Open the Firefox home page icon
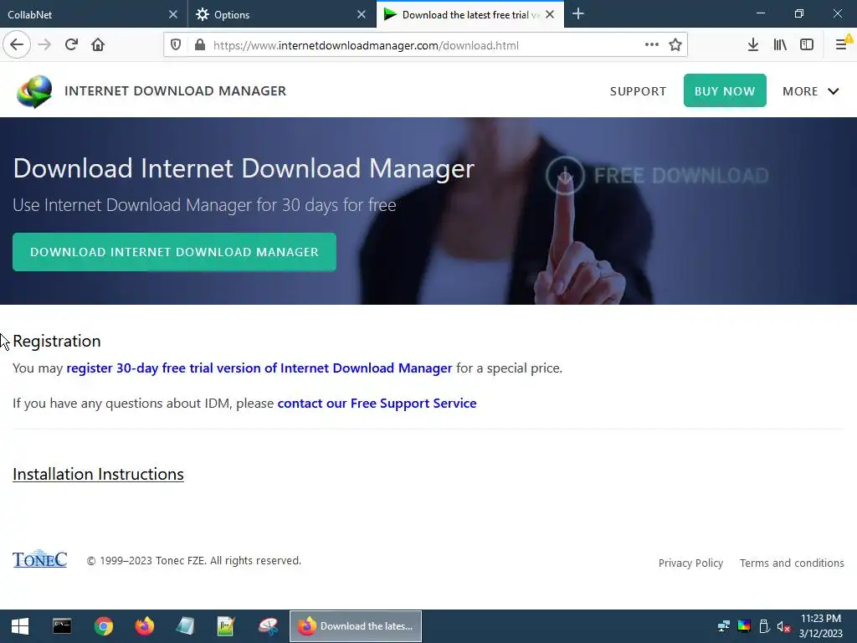Screen dimensions: 857x643 (98, 45)
